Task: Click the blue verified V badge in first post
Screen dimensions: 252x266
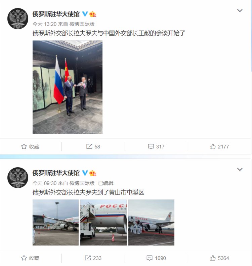Action: [85, 14]
